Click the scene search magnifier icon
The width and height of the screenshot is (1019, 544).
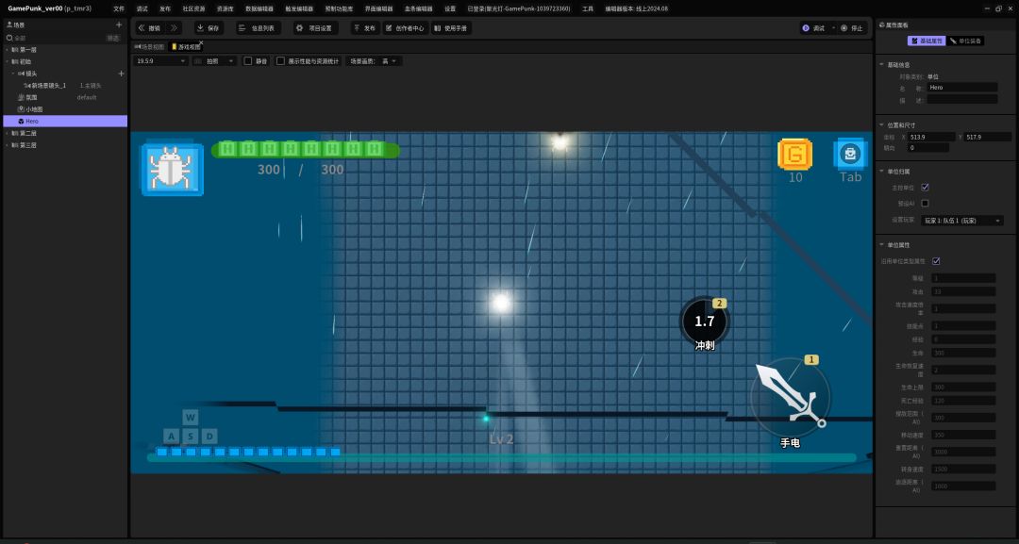click(x=9, y=38)
